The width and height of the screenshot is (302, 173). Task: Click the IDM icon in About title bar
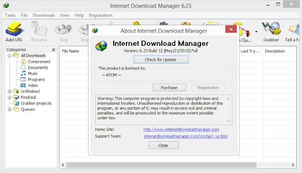point(95,30)
